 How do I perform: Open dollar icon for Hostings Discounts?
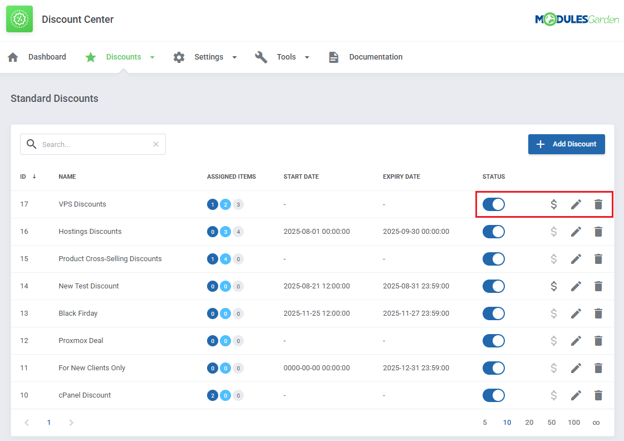(x=553, y=232)
